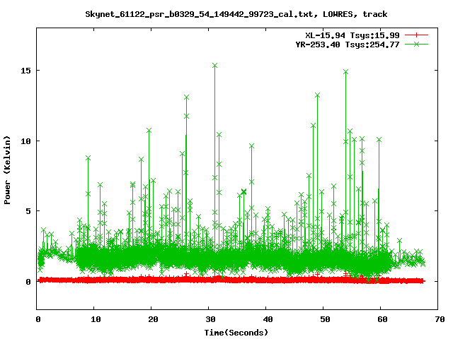Click the green line sample in legend
The image size is (453, 339).
(417, 44)
